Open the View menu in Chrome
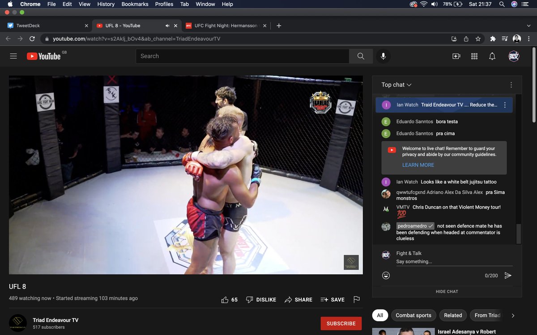Screen dimensions: 537x335 (x=85, y=4)
